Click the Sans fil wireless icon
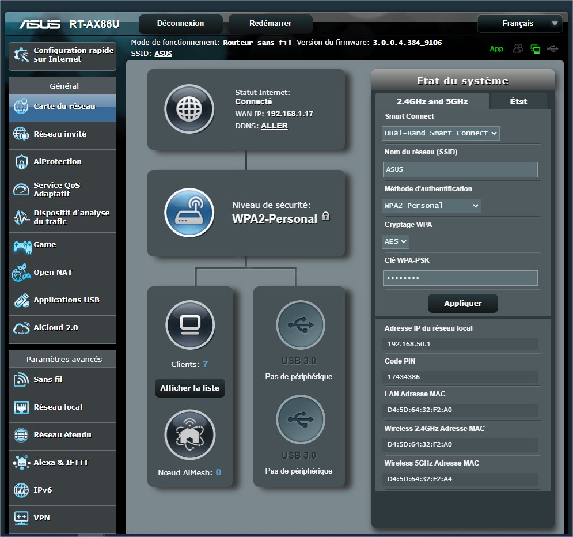The height and width of the screenshot is (537, 573). pos(21,380)
